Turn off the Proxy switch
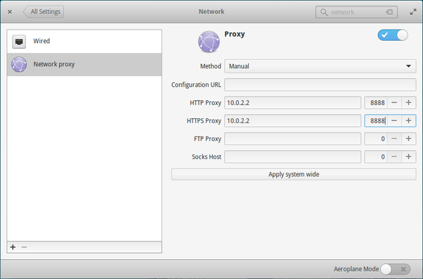Viewport: 423px width, 279px height. (393, 35)
